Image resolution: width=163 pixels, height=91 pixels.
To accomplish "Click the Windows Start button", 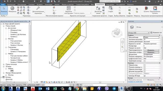I will coord(3,89).
